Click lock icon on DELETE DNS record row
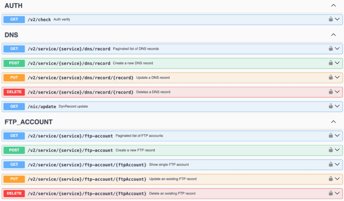The height and width of the screenshot is (201, 344). coord(331,91)
